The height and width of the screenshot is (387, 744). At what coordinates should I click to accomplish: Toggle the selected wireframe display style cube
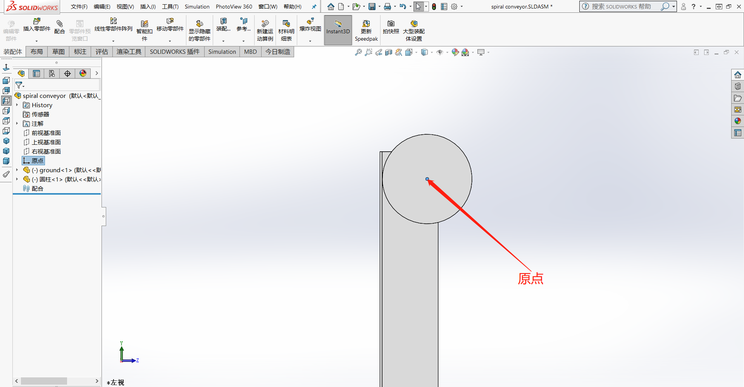(x=6, y=101)
